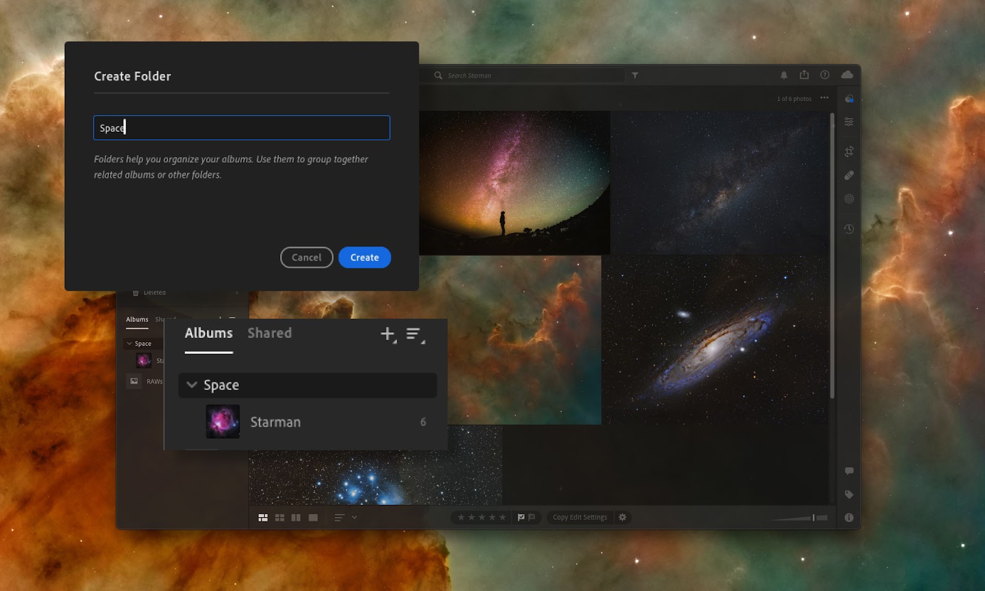This screenshot has height=591, width=985.
Task: Select the Healing Brush bandage tool
Action: tap(849, 175)
